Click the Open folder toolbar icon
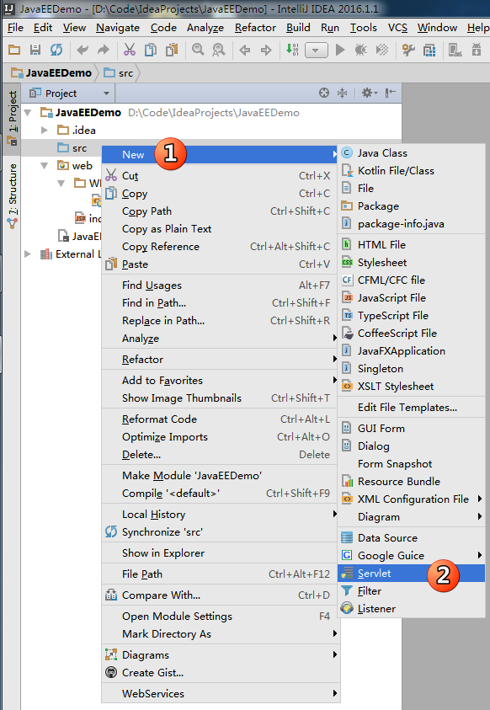The height and width of the screenshot is (710, 490). pos(14,50)
